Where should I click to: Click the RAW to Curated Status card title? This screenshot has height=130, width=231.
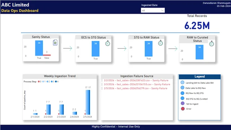[197, 39]
